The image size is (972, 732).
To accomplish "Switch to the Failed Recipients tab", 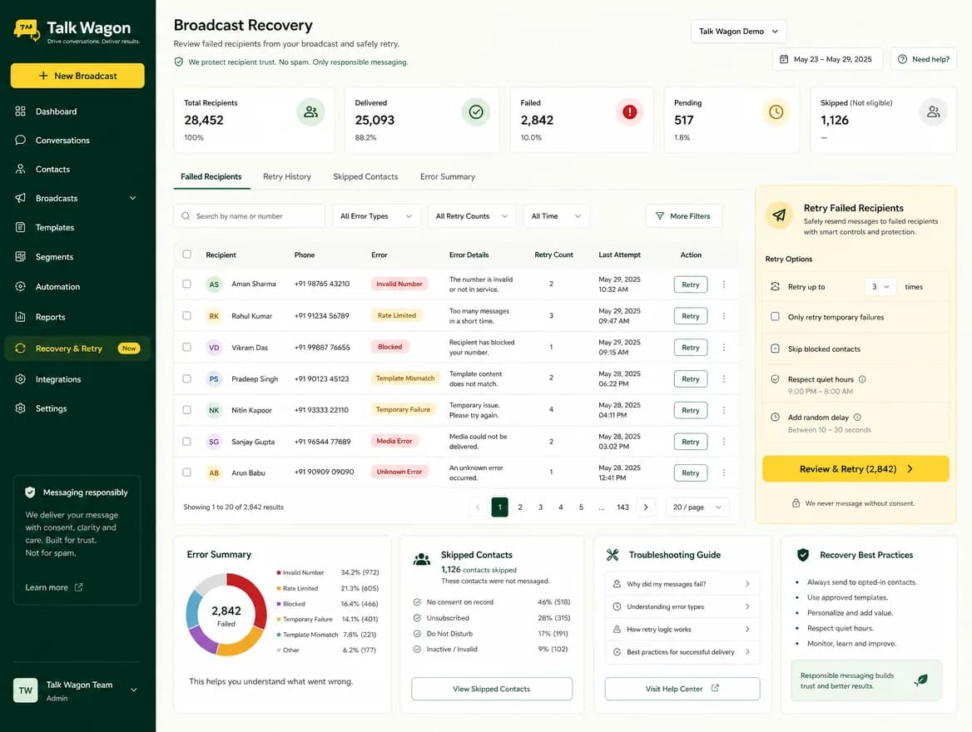I will pyautogui.click(x=211, y=176).
